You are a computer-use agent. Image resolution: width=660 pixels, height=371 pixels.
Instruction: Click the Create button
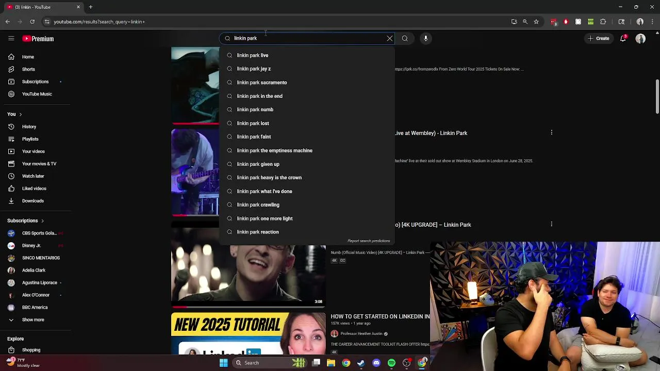coord(599,38)
